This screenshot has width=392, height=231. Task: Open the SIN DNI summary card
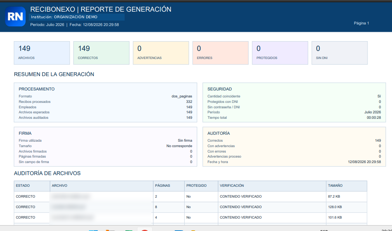[x=340, y=53]
